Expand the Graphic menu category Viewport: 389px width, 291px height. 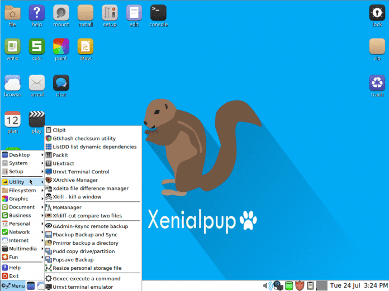tap(18, 198)
